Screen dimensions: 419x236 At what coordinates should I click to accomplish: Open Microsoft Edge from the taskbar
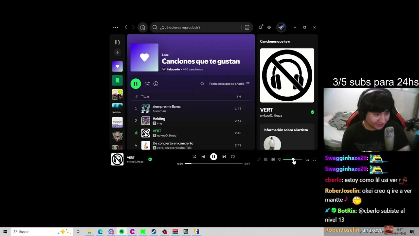coord(100,232)
